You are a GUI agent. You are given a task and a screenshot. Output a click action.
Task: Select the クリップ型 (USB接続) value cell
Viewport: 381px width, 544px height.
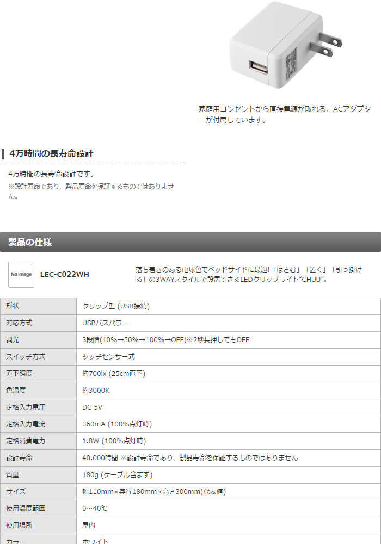pos(116,306)
